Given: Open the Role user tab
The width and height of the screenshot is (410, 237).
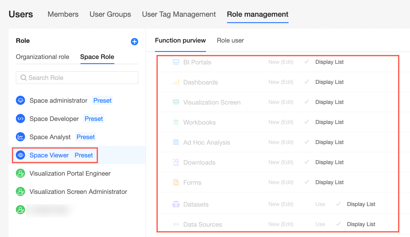Looking at the screenshot, I should click(230, 40).
